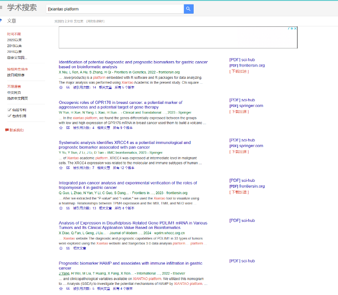Screen dimensions: 338x295
Task: Close the advertisement banner with X
Action: click(295, 29)
